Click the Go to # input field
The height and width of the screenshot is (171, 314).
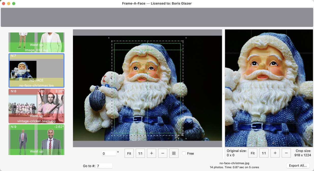104,166
